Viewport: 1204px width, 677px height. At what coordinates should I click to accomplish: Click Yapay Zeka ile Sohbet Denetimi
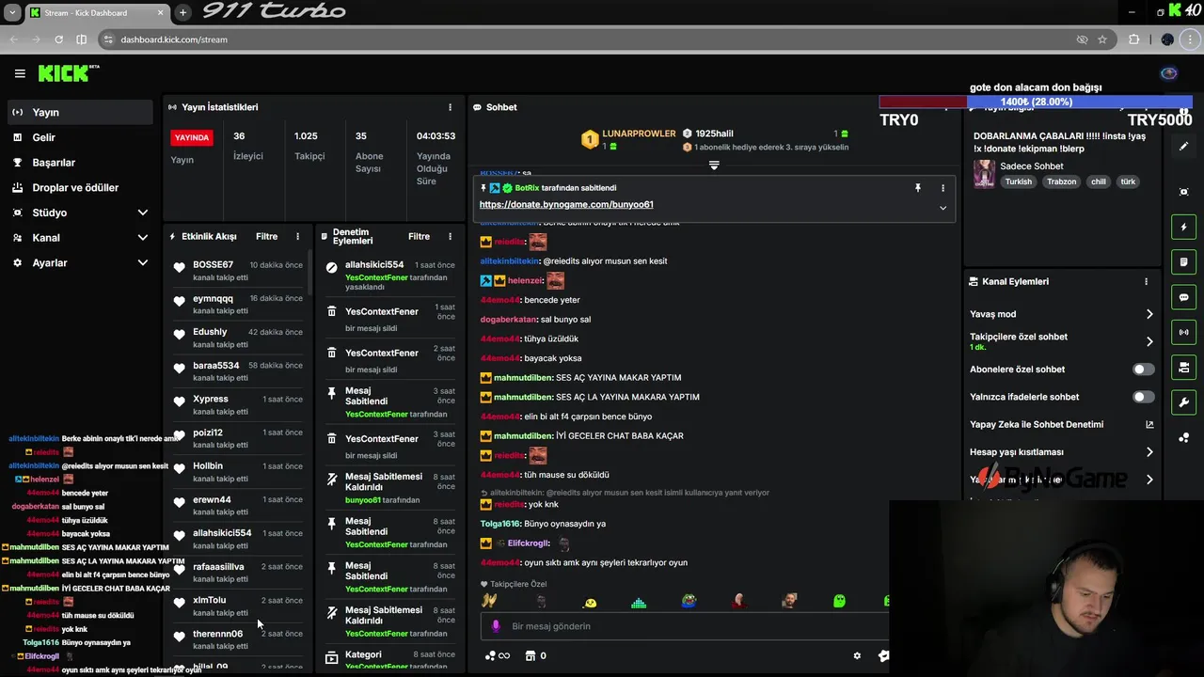(1037, 425)
